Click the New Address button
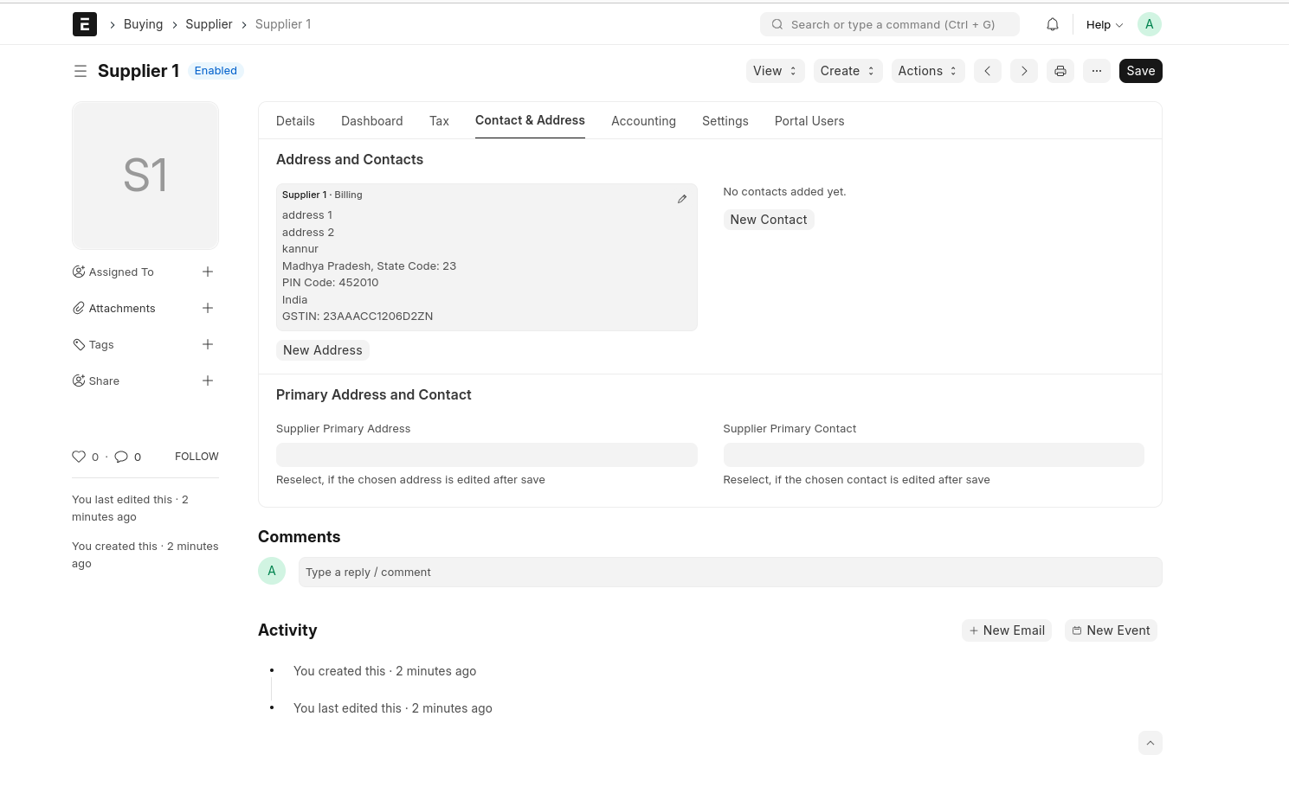 point(322,350)
